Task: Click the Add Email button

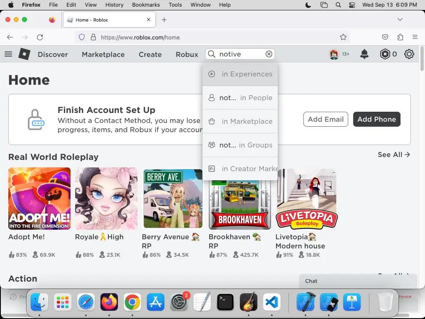Action: point(325,119)
